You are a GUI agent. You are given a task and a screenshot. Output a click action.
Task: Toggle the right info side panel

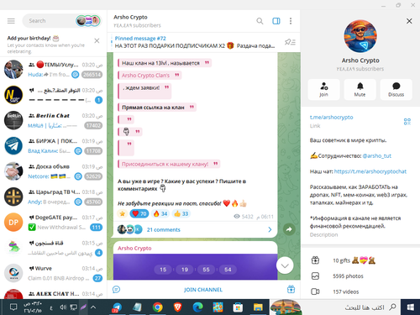tap(276, 21)
